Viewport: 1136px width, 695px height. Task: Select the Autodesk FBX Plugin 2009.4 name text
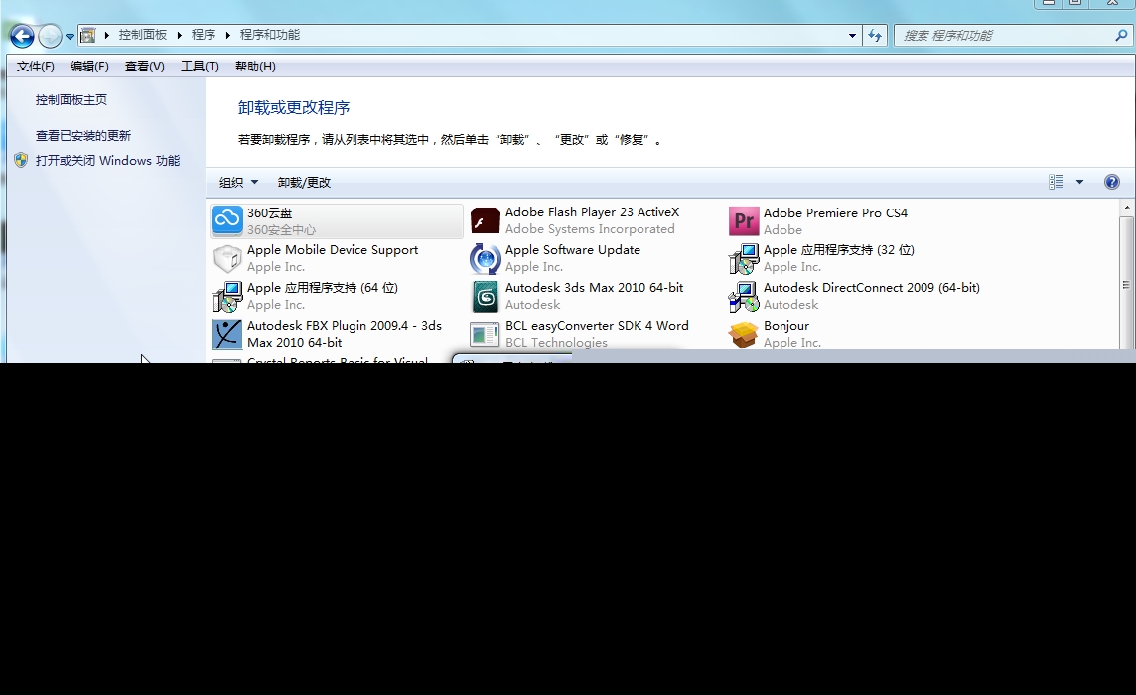click(345, 334)
